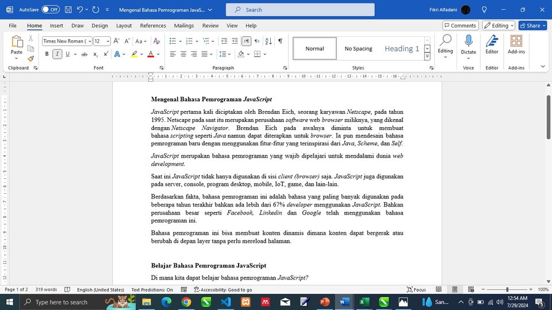This screenshot has width=552, height=310.
Task: Toggle Subscript formatting
Action: point(95,54)
